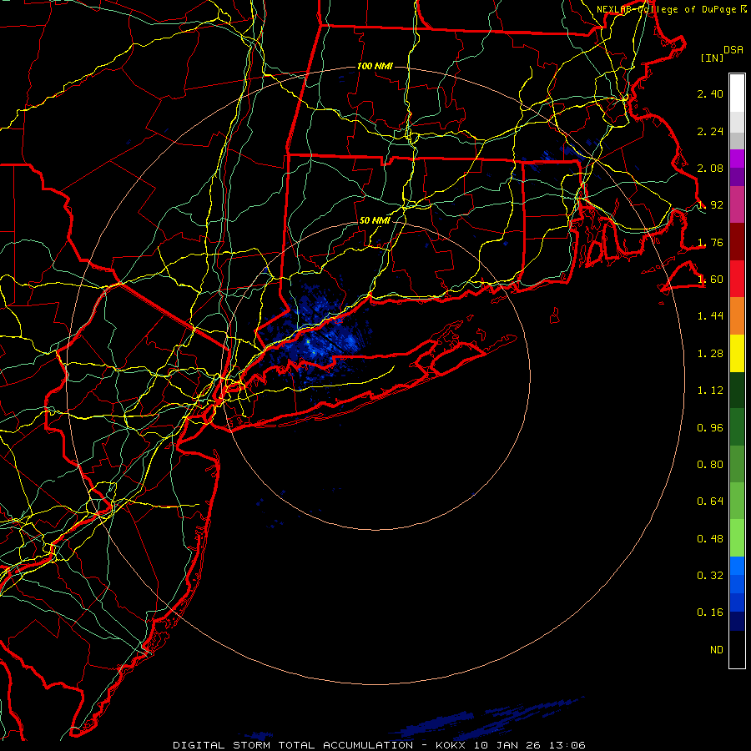This screenshot has height=751, width=751.
Task: Select the magenta swatch above 2.08
Action: (x=737, y=159)
